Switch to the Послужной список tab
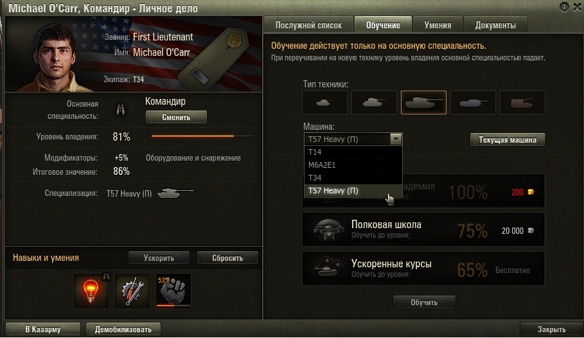 click(308, 25)
